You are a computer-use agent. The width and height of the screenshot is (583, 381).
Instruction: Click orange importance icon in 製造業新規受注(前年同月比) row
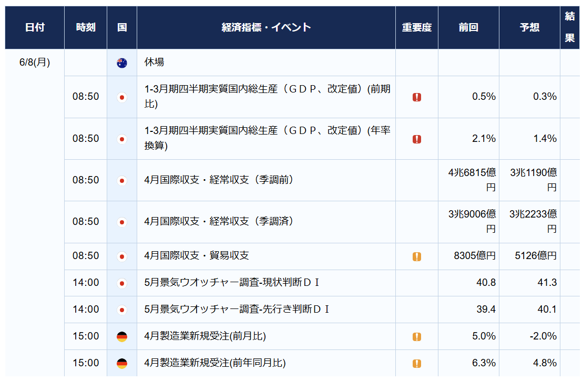[x=417, y=364]
